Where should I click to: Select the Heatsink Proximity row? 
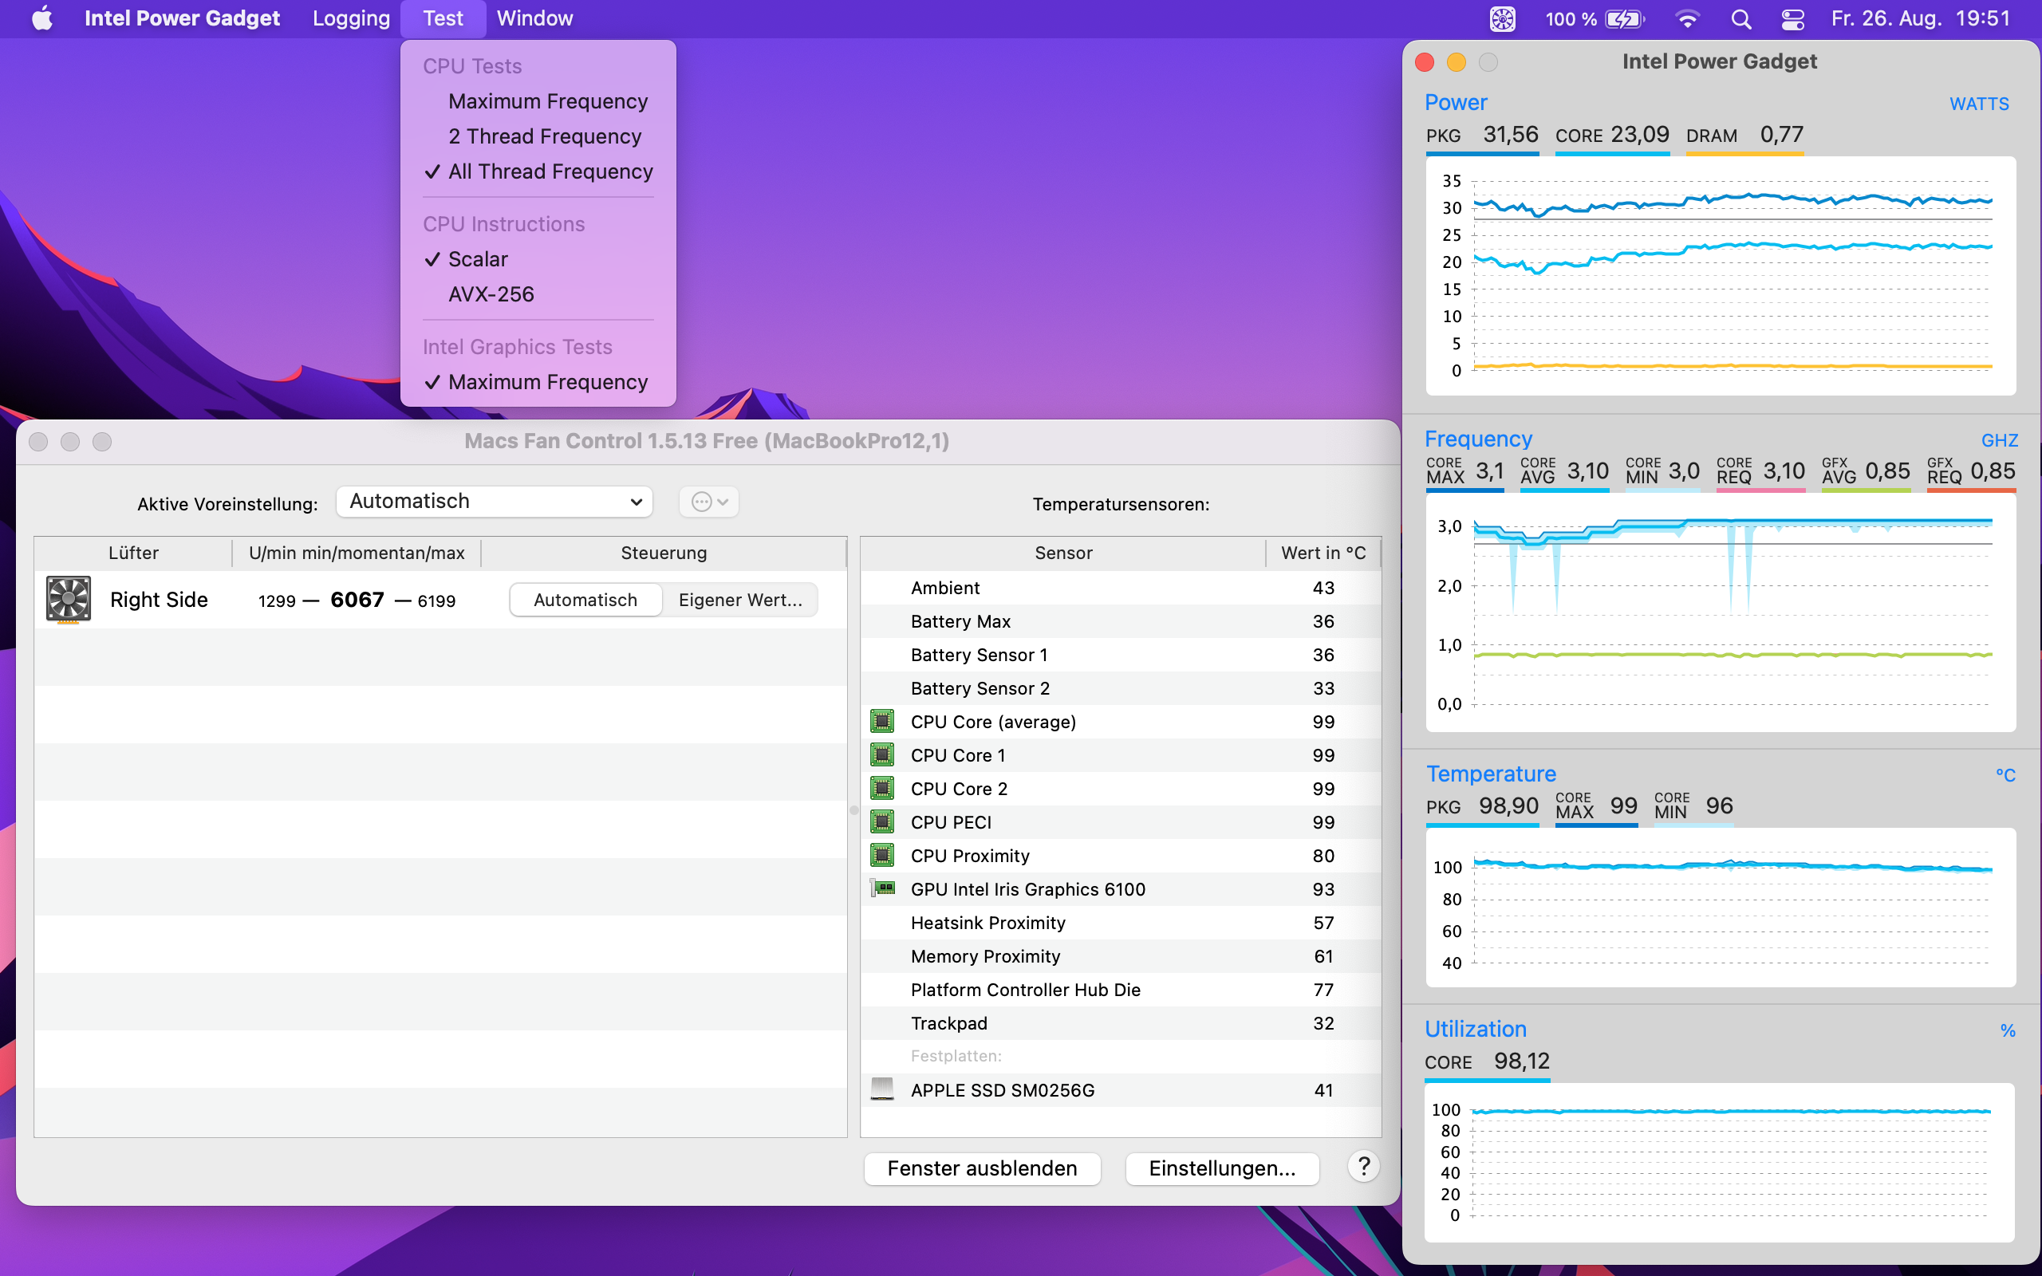pyautogui.click(x=1121, y=923)
